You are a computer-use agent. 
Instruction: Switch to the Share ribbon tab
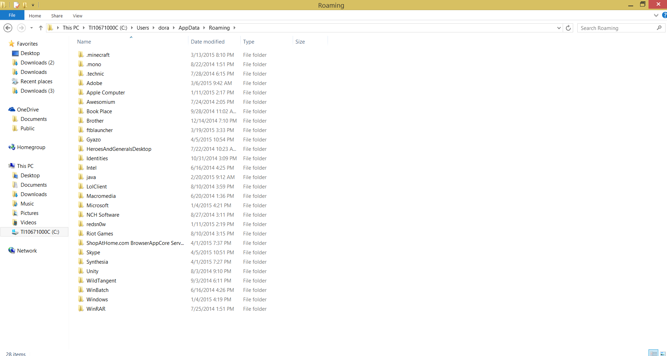57,16
